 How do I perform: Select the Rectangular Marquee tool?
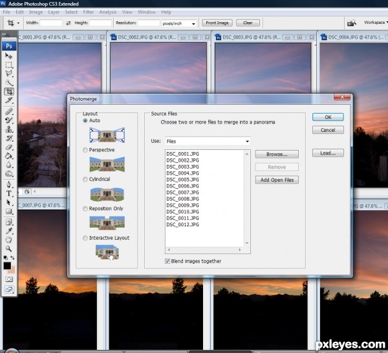click(x=8, y=65)
